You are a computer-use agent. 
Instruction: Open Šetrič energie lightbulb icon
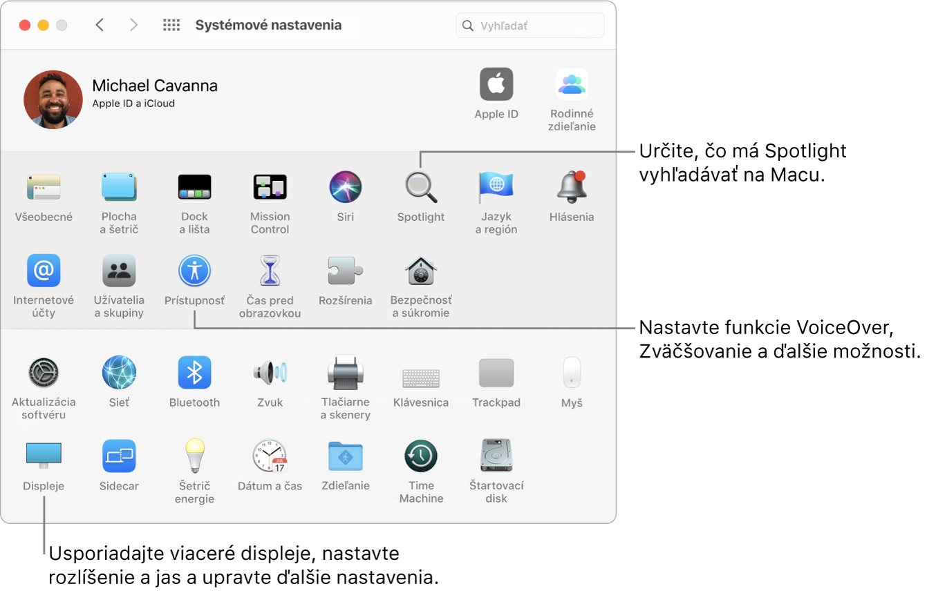pyautogui.click(x=194, y=456)
